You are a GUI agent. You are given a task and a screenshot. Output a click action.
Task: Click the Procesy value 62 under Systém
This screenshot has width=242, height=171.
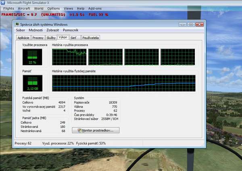115,111
